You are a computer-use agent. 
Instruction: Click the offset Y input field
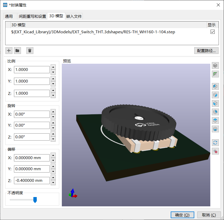tap(32, 169)
